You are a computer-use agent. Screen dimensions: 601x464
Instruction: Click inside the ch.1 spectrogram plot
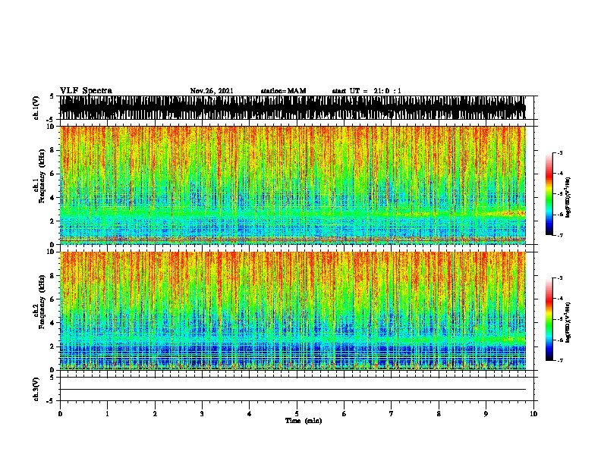[x=293, y=185]
